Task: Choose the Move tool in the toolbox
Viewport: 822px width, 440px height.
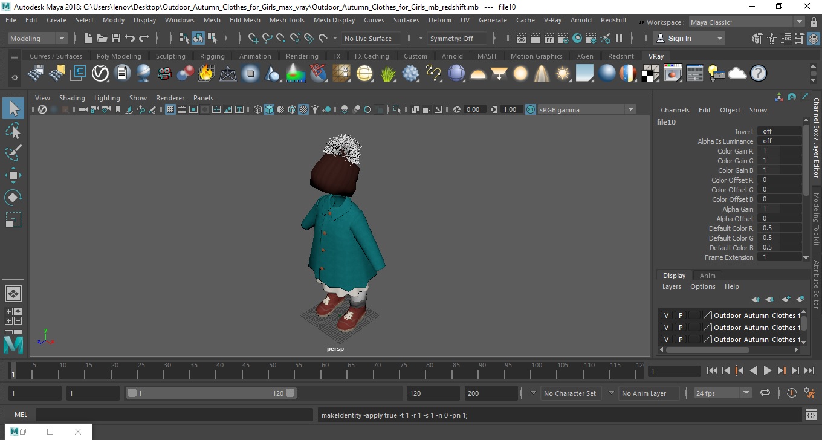Action: click(x=13, y=175)
